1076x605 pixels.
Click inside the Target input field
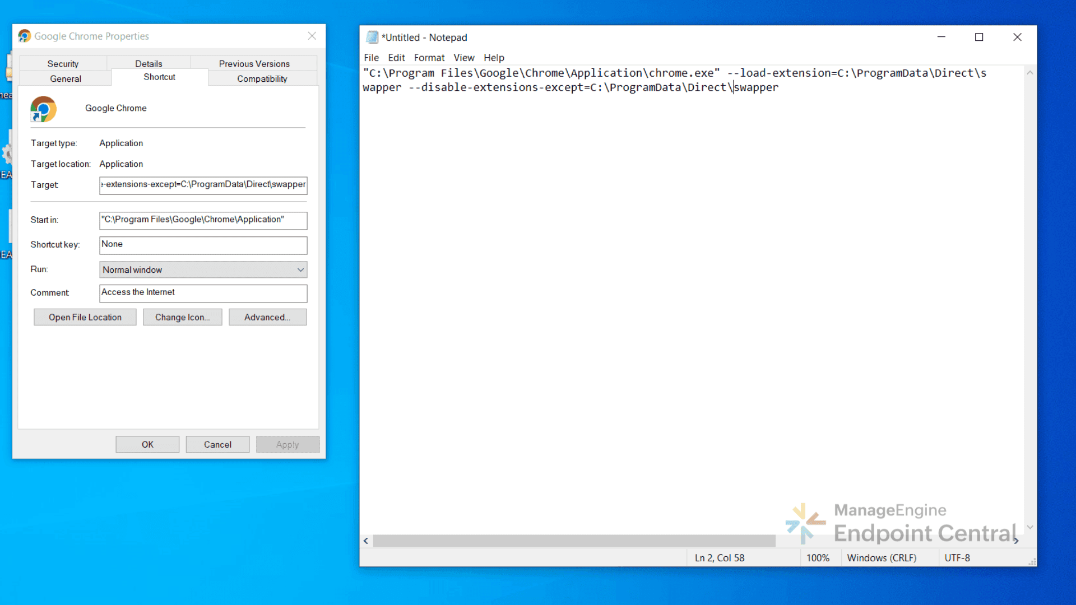pyautogui.click(x=203, y=185)
